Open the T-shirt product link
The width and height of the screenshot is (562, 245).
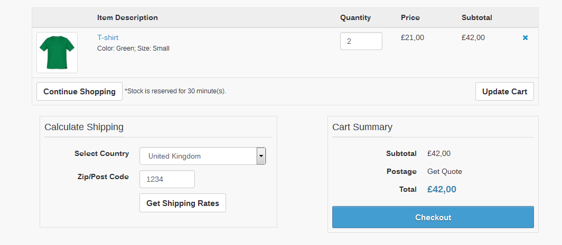pyautogui.click(x=108, y=37)
